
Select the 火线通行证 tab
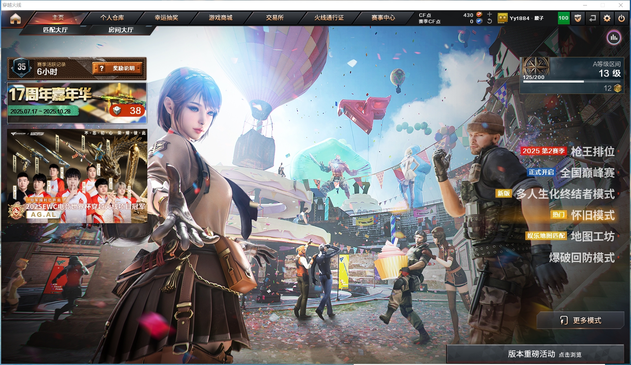[x=329, y=18]
